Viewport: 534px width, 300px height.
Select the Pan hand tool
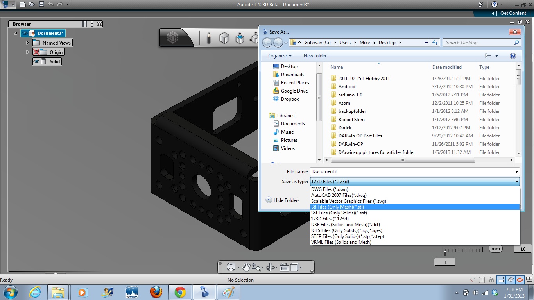[246, 267]
